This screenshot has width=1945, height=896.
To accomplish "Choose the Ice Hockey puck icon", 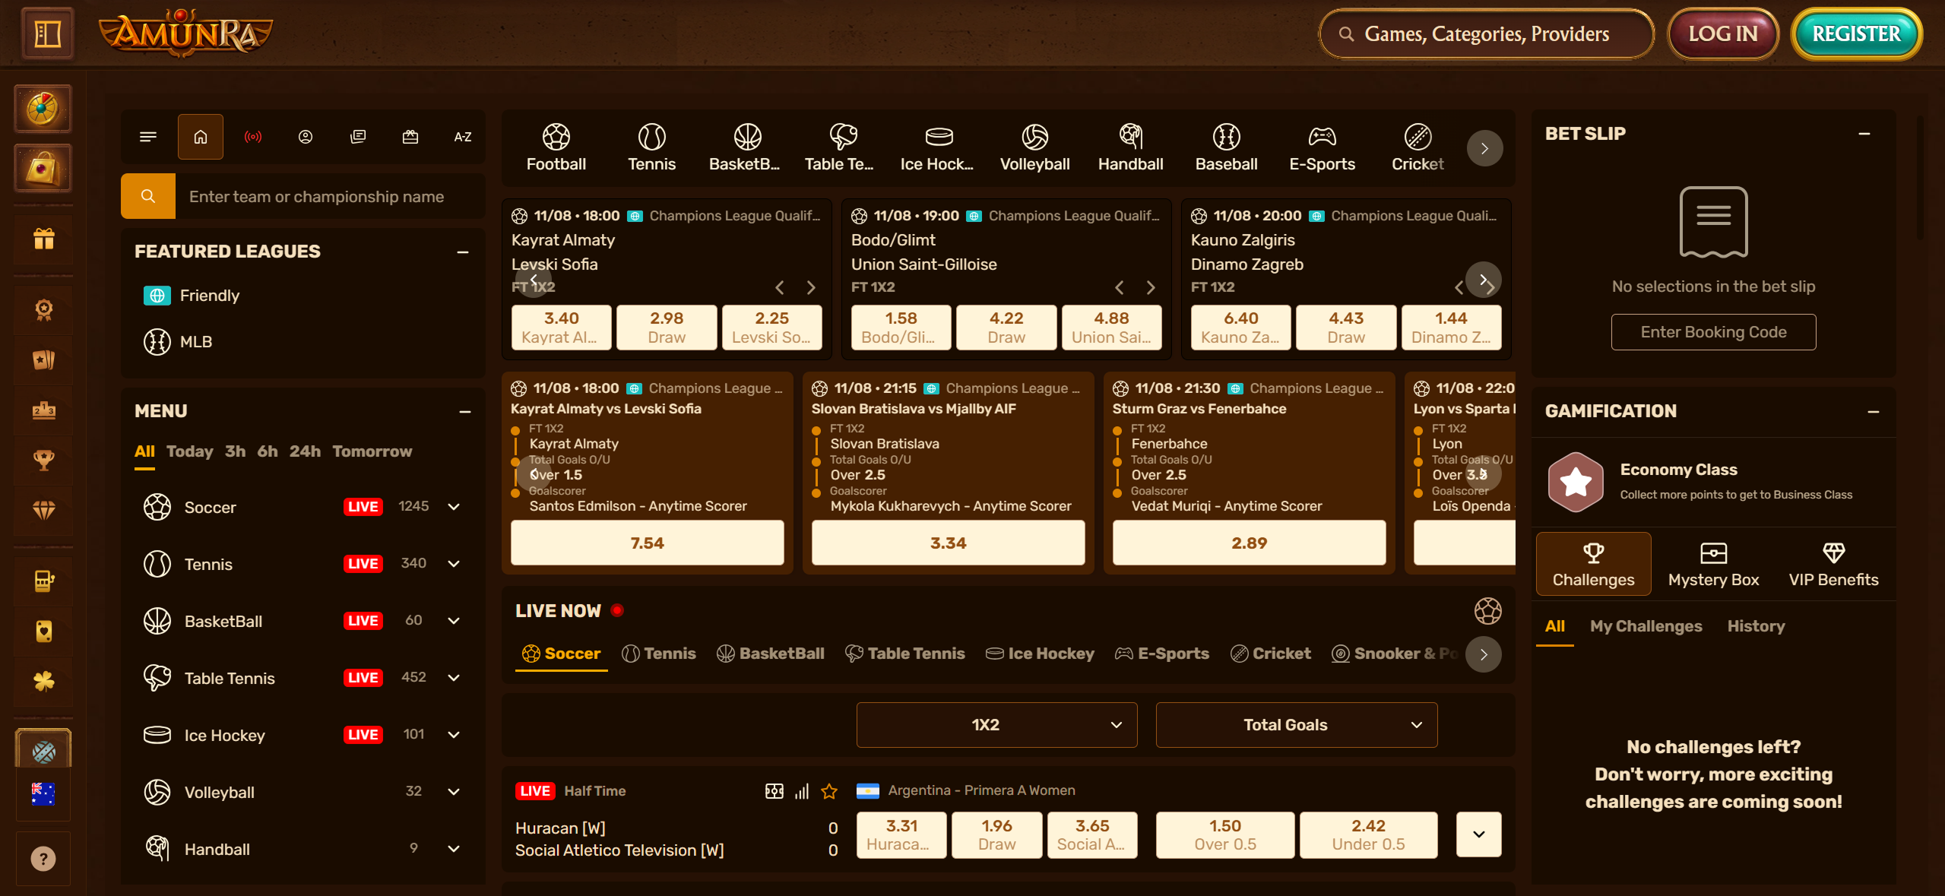I will click(x=938, y=147).
